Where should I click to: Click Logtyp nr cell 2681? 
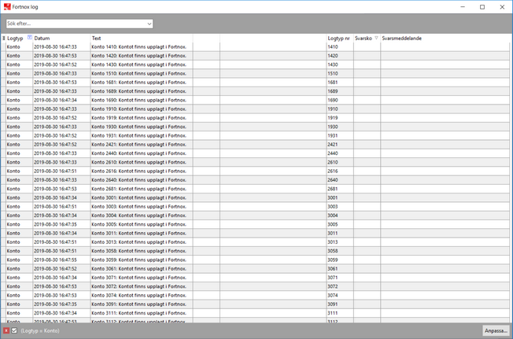[x=340, y=189]
